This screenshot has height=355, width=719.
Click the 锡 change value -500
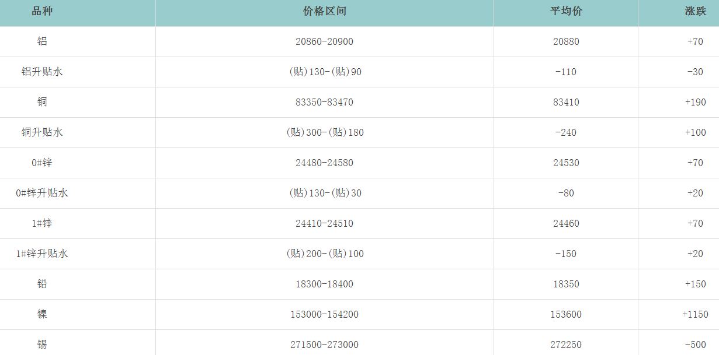coord(695,345)
